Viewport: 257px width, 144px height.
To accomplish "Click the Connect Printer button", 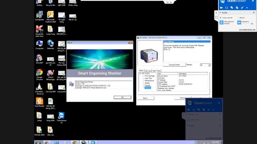I will [174, 65].
